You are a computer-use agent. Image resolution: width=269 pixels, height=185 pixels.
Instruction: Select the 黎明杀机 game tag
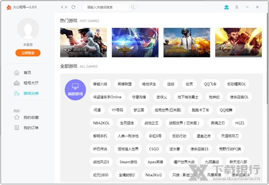[100, 136]
